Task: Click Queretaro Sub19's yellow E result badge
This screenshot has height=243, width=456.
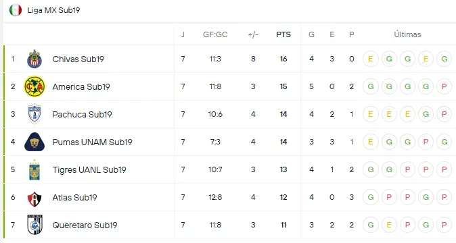Action: 389,225
